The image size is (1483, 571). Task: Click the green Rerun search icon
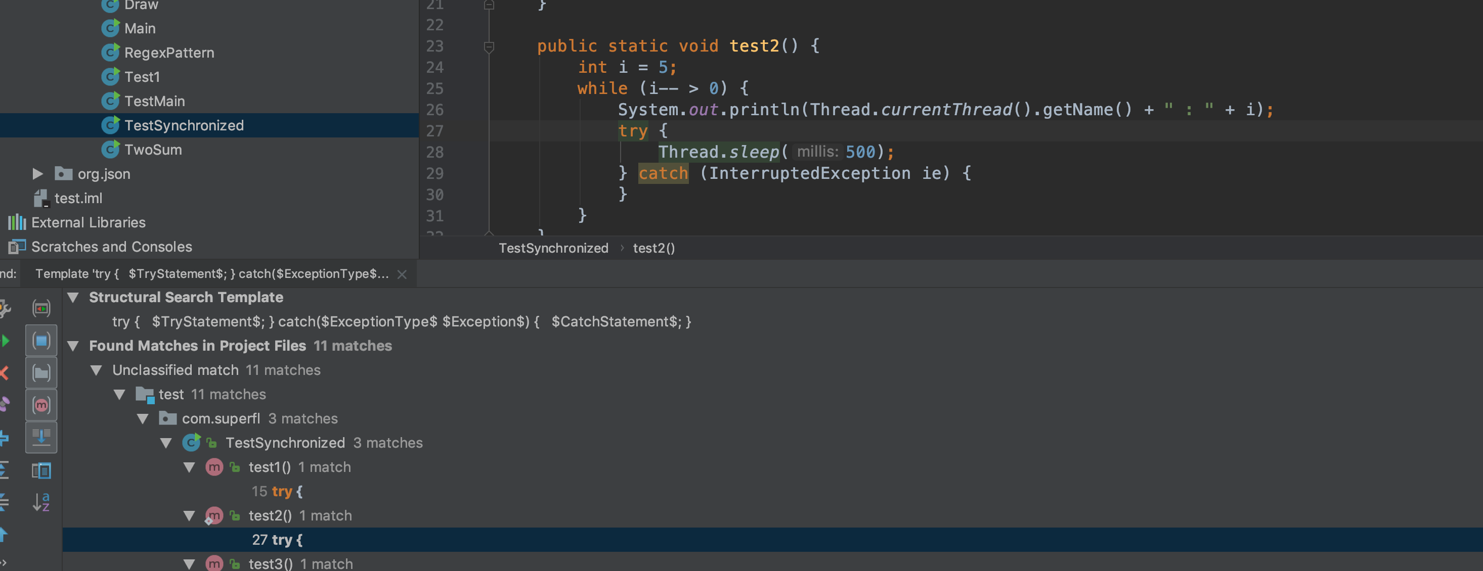point(5,341)
